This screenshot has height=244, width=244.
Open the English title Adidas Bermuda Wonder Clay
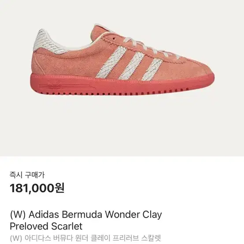coord(95,214)
